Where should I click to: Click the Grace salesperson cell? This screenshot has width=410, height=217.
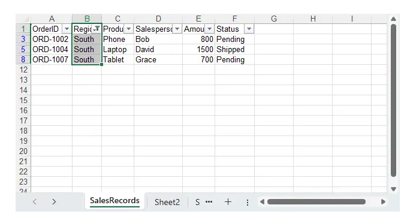coord(158,59)
